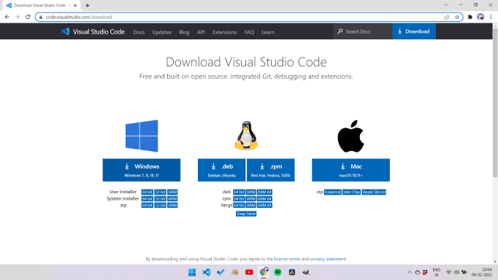Select .rpm ARM link
The width and height of the screenshot is (498, 280).
pos(250,198)
